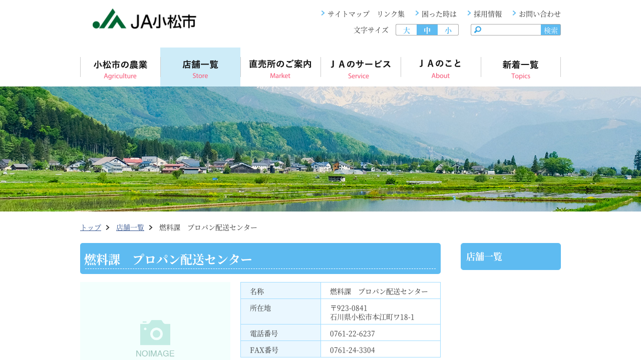Open the JAのこと About menu

click(441, 67)
